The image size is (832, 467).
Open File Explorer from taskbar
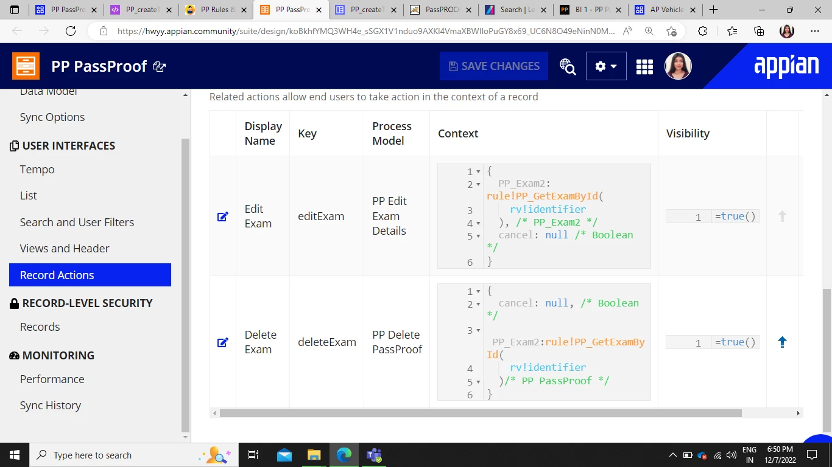[314, 455]
